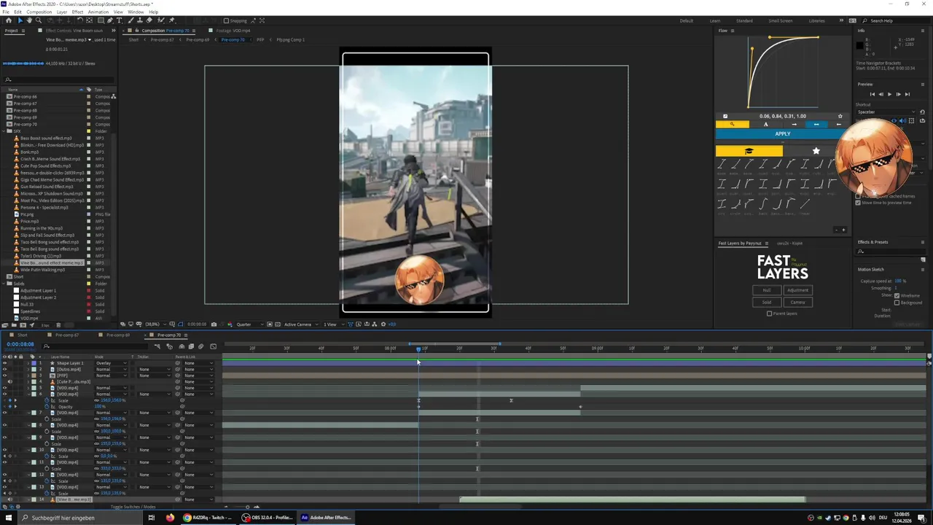The image size is (933, 525).
Task: Create a new folder in Project panel
Action: point(14,325)
